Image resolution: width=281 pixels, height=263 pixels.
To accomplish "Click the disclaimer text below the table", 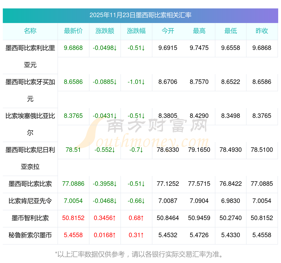I will (140, 254).
